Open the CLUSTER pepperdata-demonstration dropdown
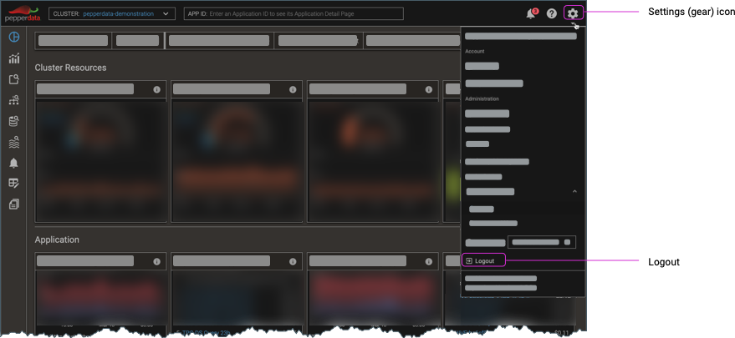Image resolution: width=735 pixels, height=338 pixels. [111, 13]
